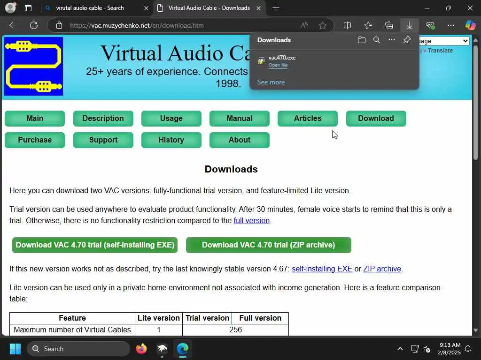Viewport: 481px width, 360px height.
Task: Download VAC 4.70 trial self-installing EXE
Action: (x=95, y=245)
